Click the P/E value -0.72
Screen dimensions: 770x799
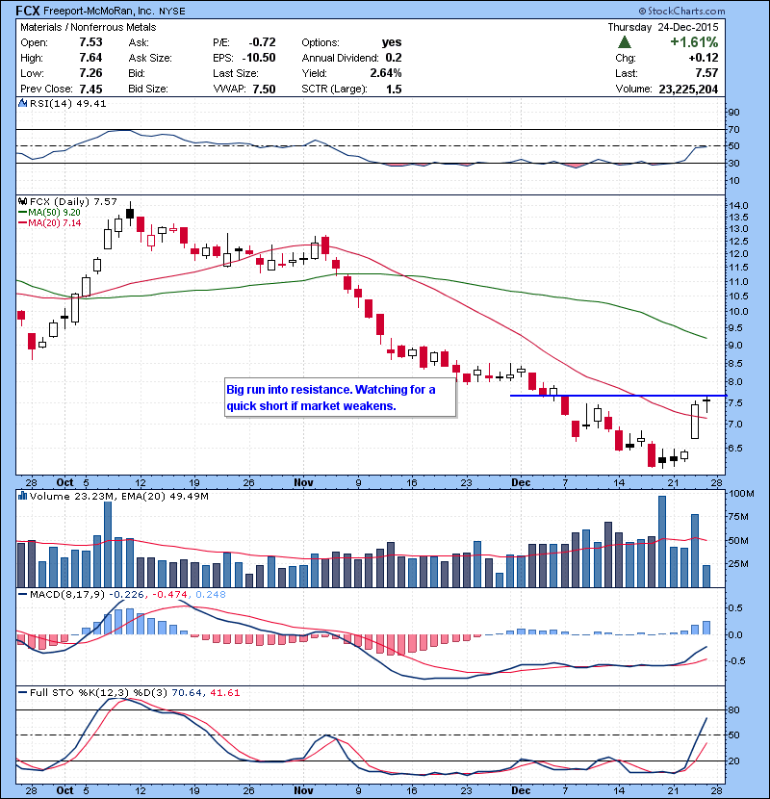(x=262, y=42)
